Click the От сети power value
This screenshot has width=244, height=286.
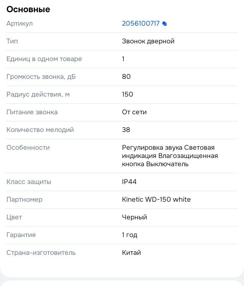pyautogui.click(x=134, y=112)
